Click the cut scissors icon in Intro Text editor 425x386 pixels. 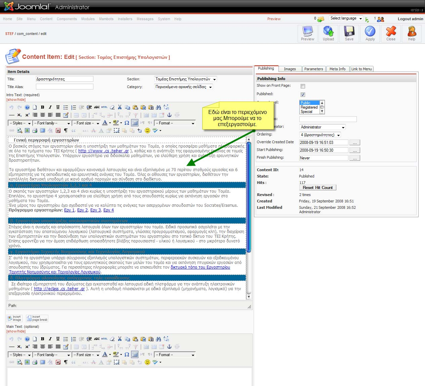pos(120,107)
